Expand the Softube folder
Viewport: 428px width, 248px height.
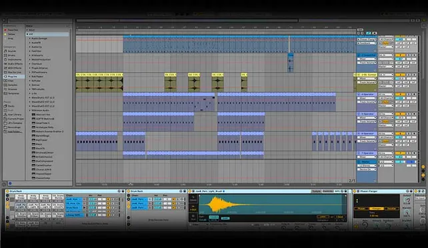[x=30, y=81]
